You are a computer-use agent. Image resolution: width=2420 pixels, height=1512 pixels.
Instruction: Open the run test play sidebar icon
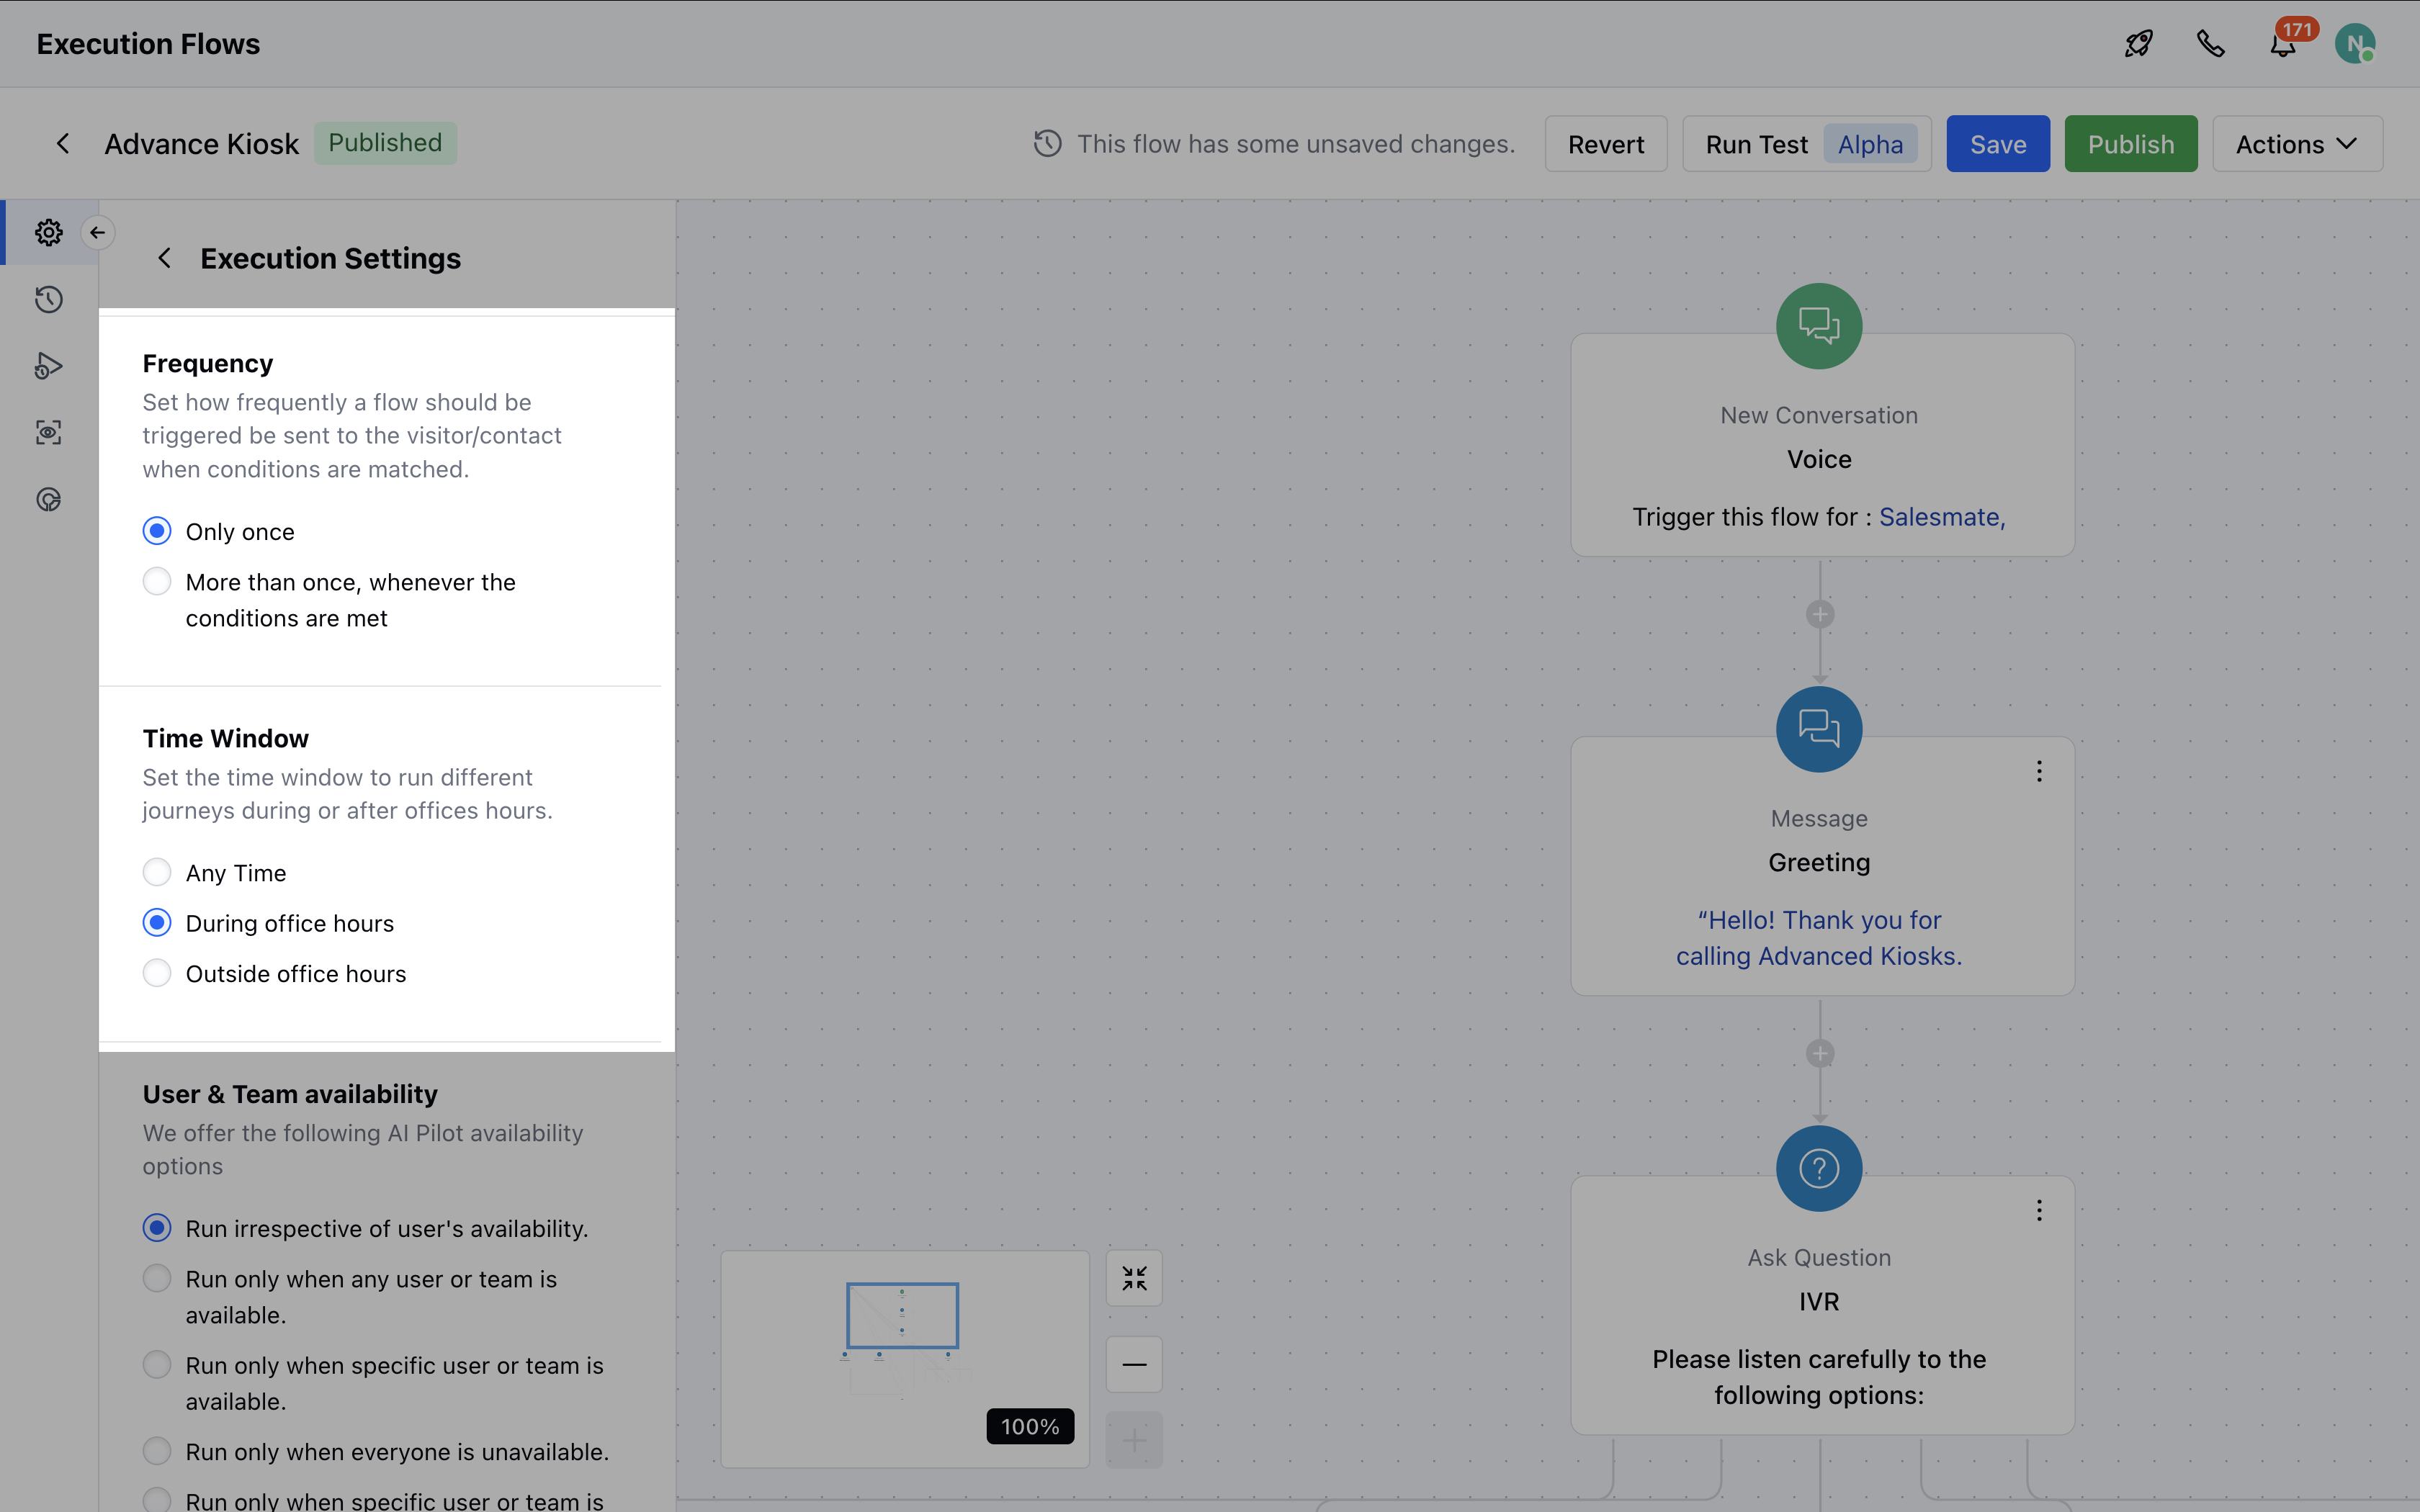(x=48, y=366)
